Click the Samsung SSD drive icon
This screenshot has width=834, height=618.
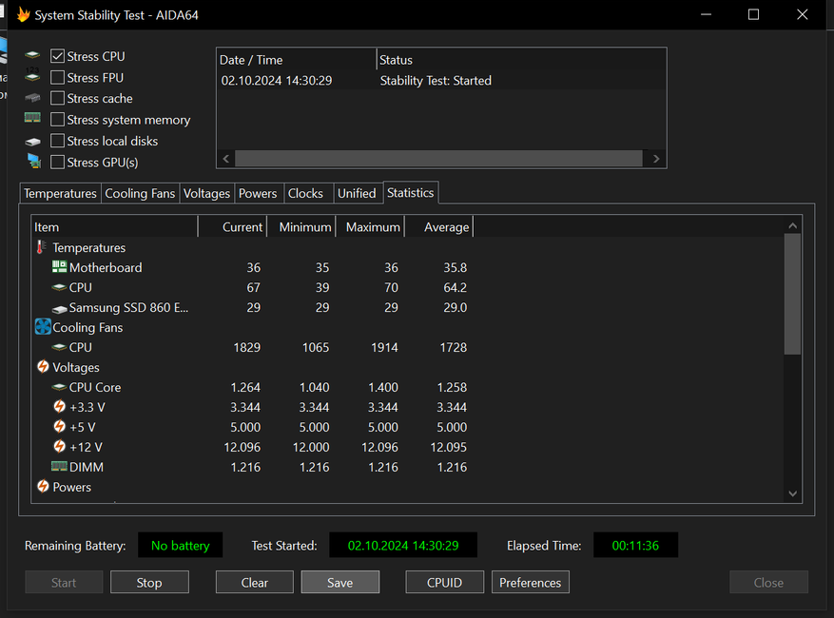tap(59, 308)
